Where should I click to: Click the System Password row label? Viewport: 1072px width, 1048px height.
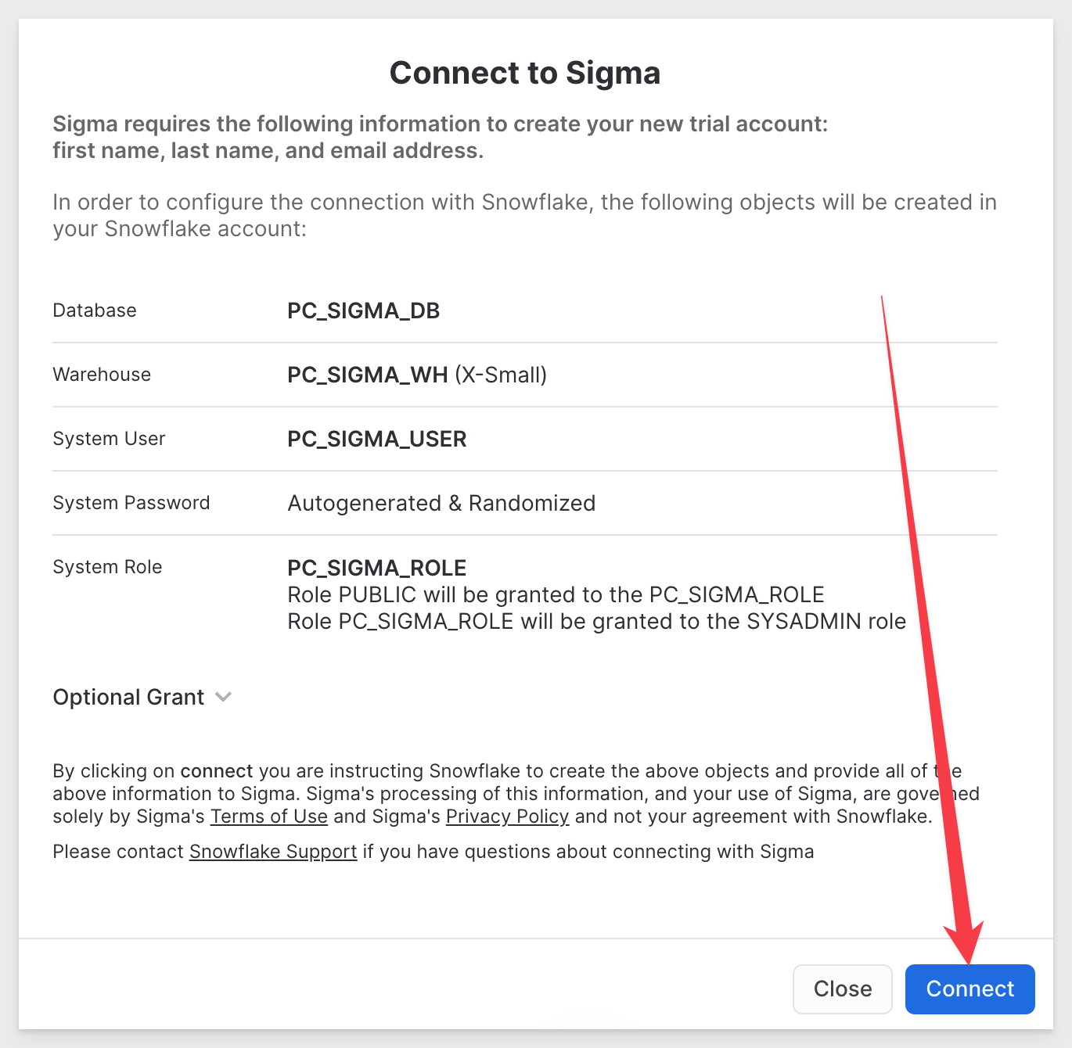tap(131, 503)
